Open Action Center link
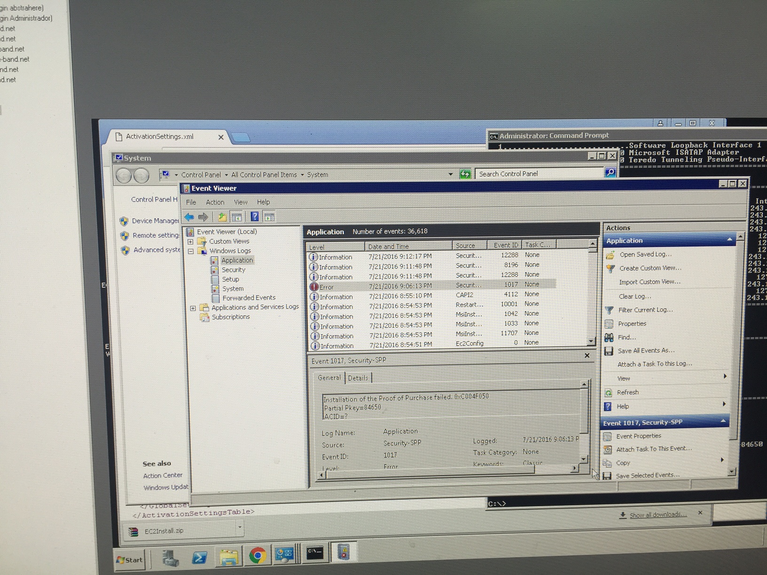Screen dimensions: 767x575 163,476
